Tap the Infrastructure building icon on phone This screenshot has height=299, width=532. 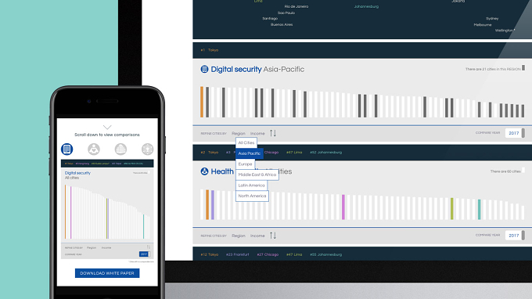[120, 149]
